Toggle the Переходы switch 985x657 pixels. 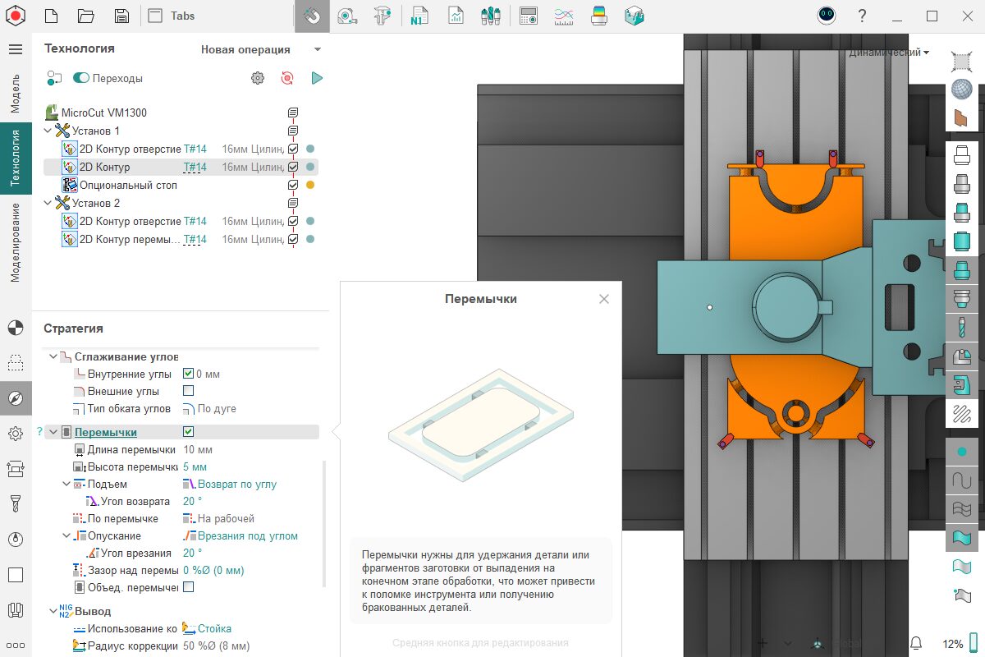point(81,78)
